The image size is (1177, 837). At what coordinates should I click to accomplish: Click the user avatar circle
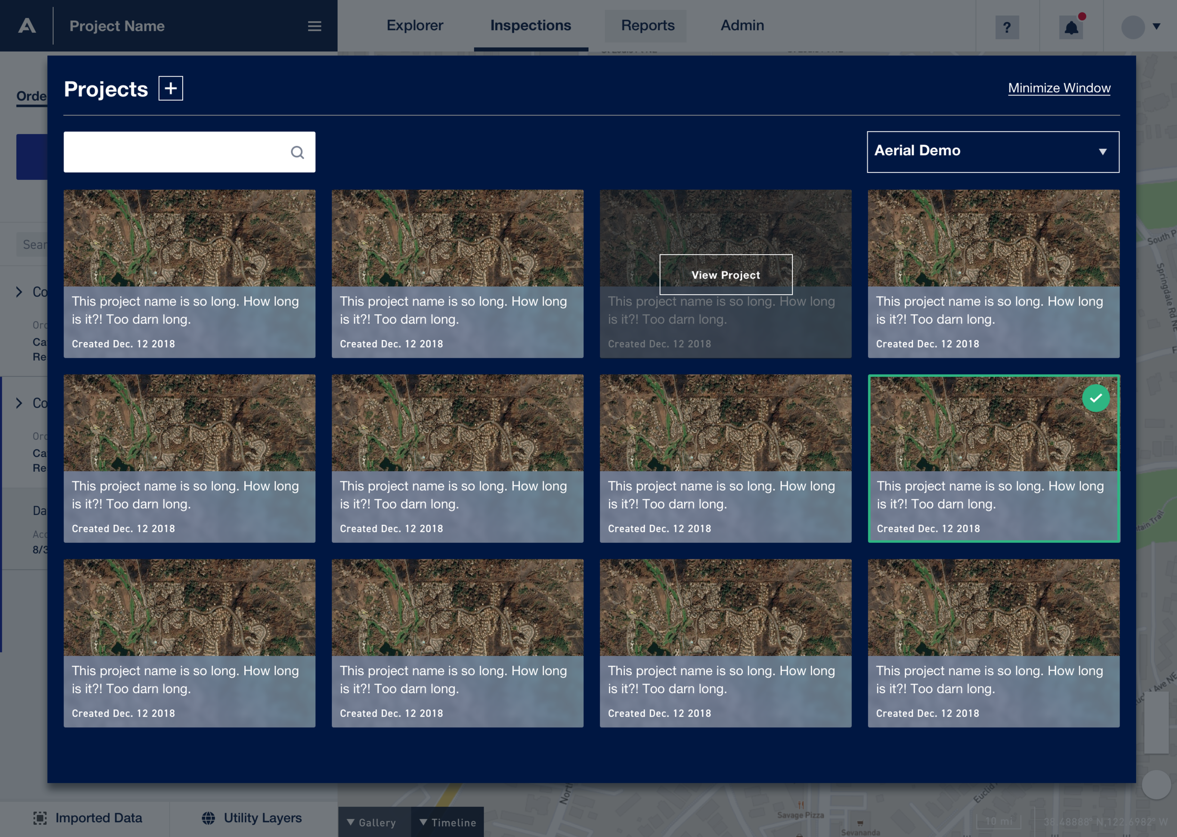coord(1133,27)
